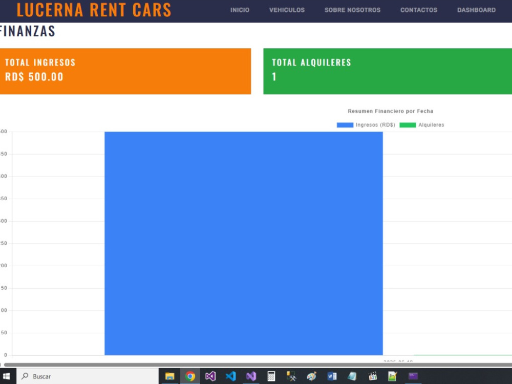Viewport: 512px width, 384px height.
Task: Open Microsoft Word from taskbar
Action: [x=332, y=376]
